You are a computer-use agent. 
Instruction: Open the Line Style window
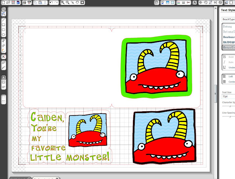point(184,3)
